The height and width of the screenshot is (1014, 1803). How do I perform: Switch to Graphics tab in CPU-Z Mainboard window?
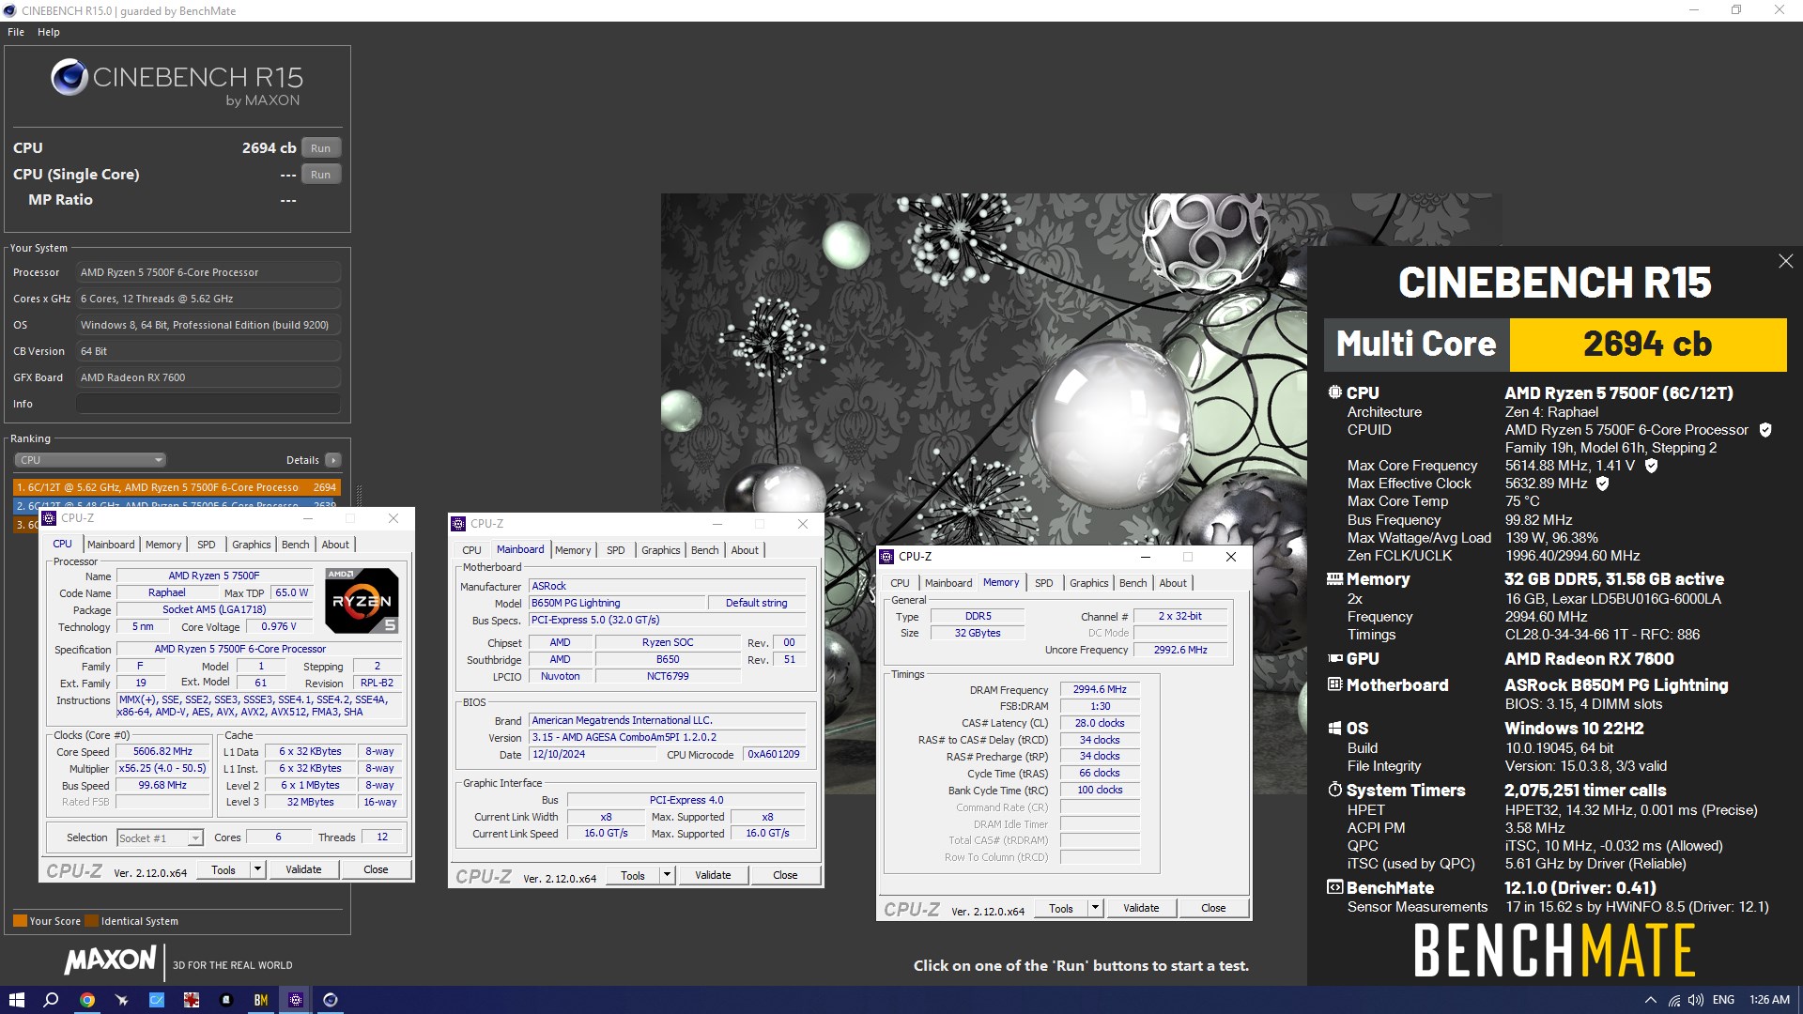pyautogui.click(x=660, y=550)
